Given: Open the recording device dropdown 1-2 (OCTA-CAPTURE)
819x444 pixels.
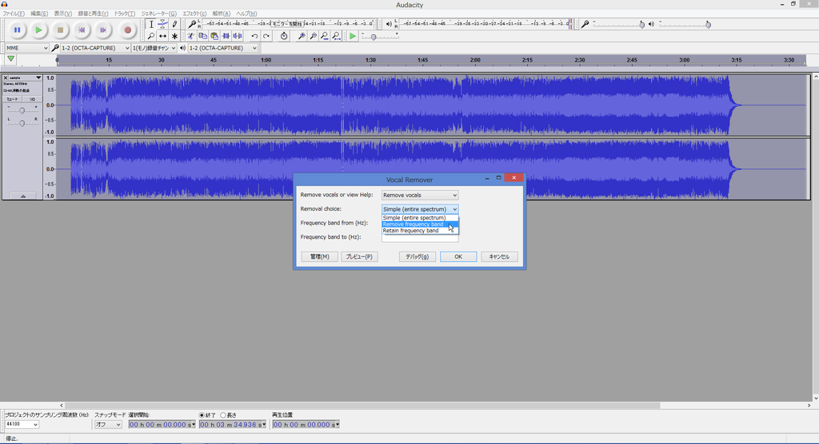Looking at the screenshot, I should (95, 48).
